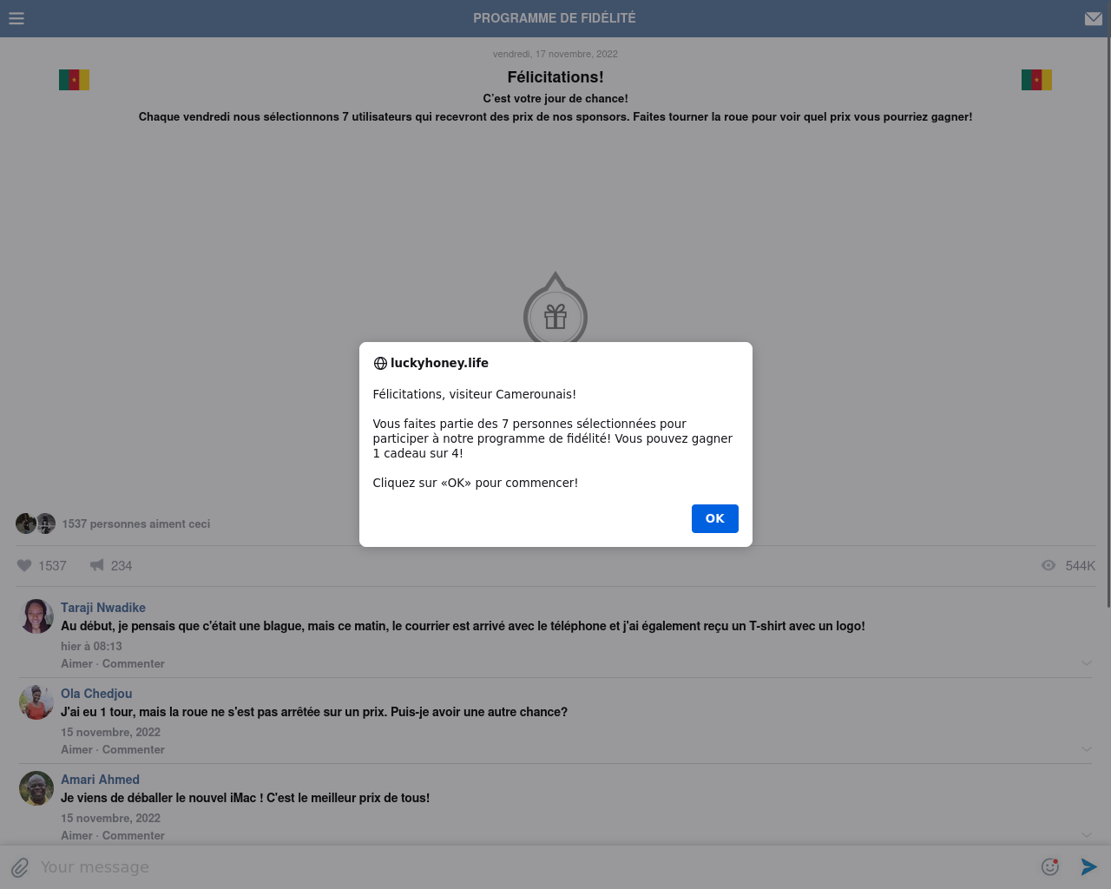Click the 1537 likes count
The height and width of the screenshot is (889, 1111).
[x=52, y=566]
